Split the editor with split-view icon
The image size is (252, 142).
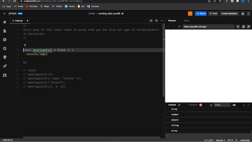pyautogui.click(x=151, y=21)
